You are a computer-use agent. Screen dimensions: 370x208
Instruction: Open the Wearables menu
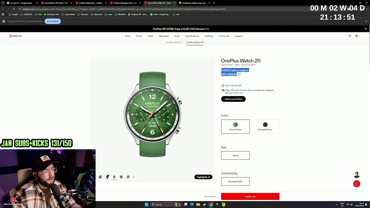[164, 36]
